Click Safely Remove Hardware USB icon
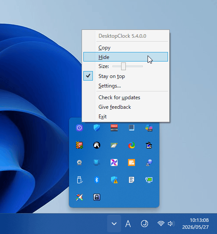This screenshot has height=234, width=217. pyautogui.click(x=80, y=180)
